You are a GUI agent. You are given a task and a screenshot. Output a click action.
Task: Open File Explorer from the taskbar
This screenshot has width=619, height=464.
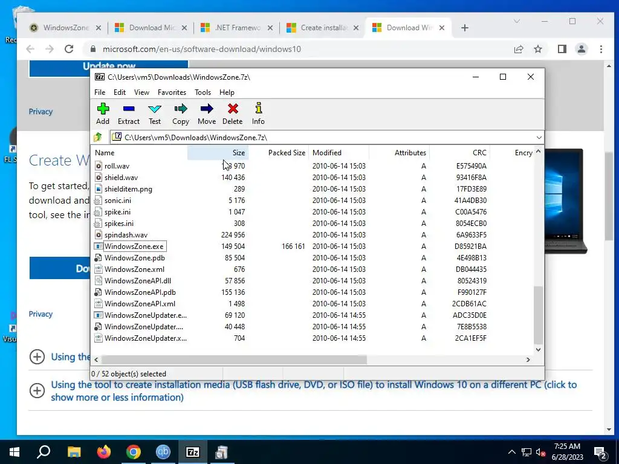pos(74,452)
